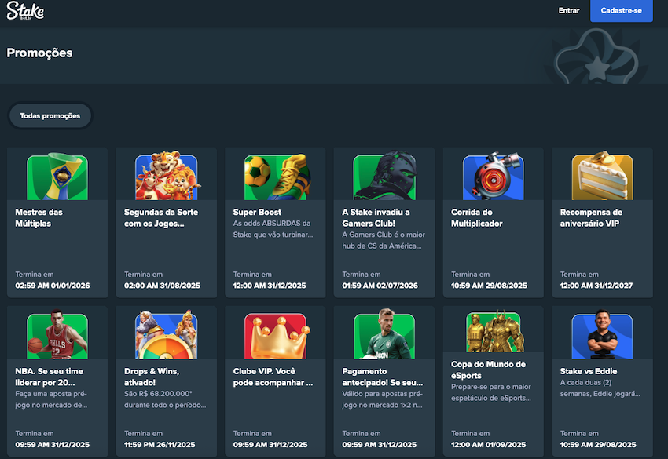The width and height of the screenshot is (668, 459).
Task: Click the Copa do Mundo de eSports title
Action: 488,370
